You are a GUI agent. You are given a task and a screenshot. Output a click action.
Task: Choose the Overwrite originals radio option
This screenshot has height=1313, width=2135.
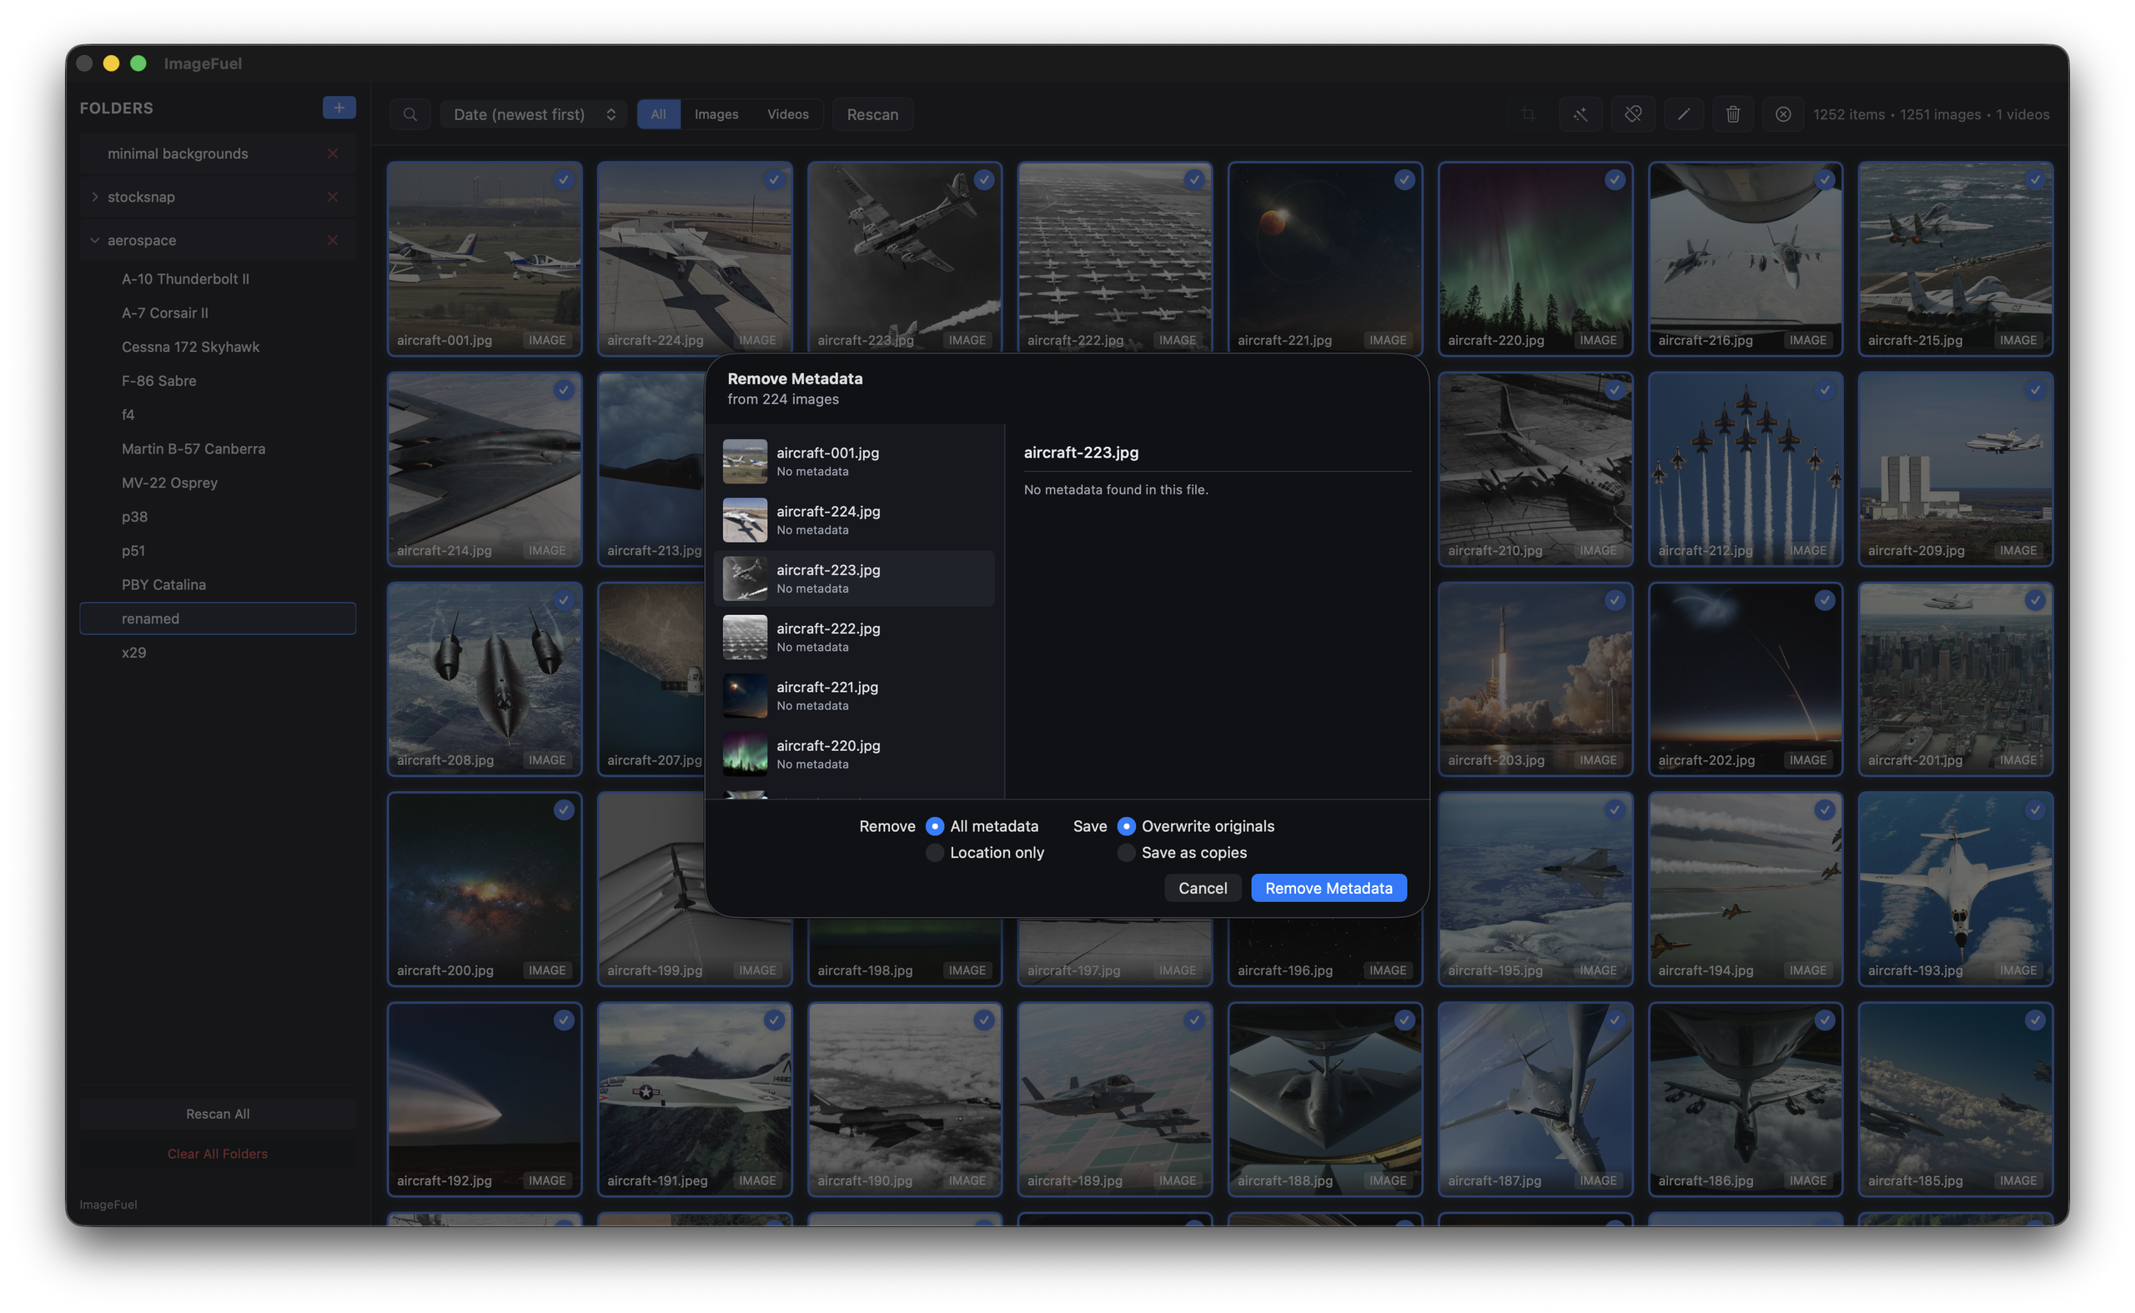(x=1126, y=826)
